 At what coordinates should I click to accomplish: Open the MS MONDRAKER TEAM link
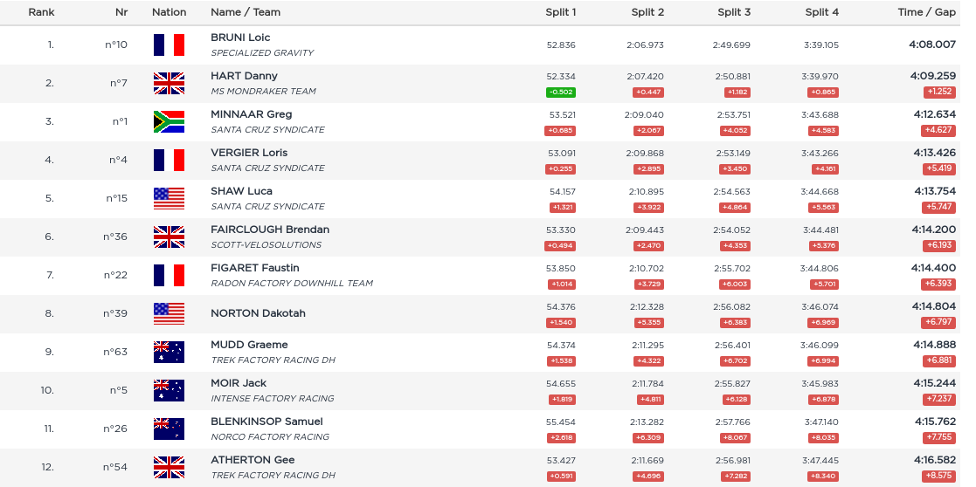[263, 92]
